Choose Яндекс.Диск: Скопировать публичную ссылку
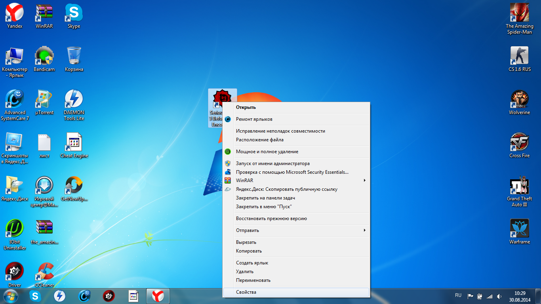This screenshot has height=304, width=541. (296, 189)
